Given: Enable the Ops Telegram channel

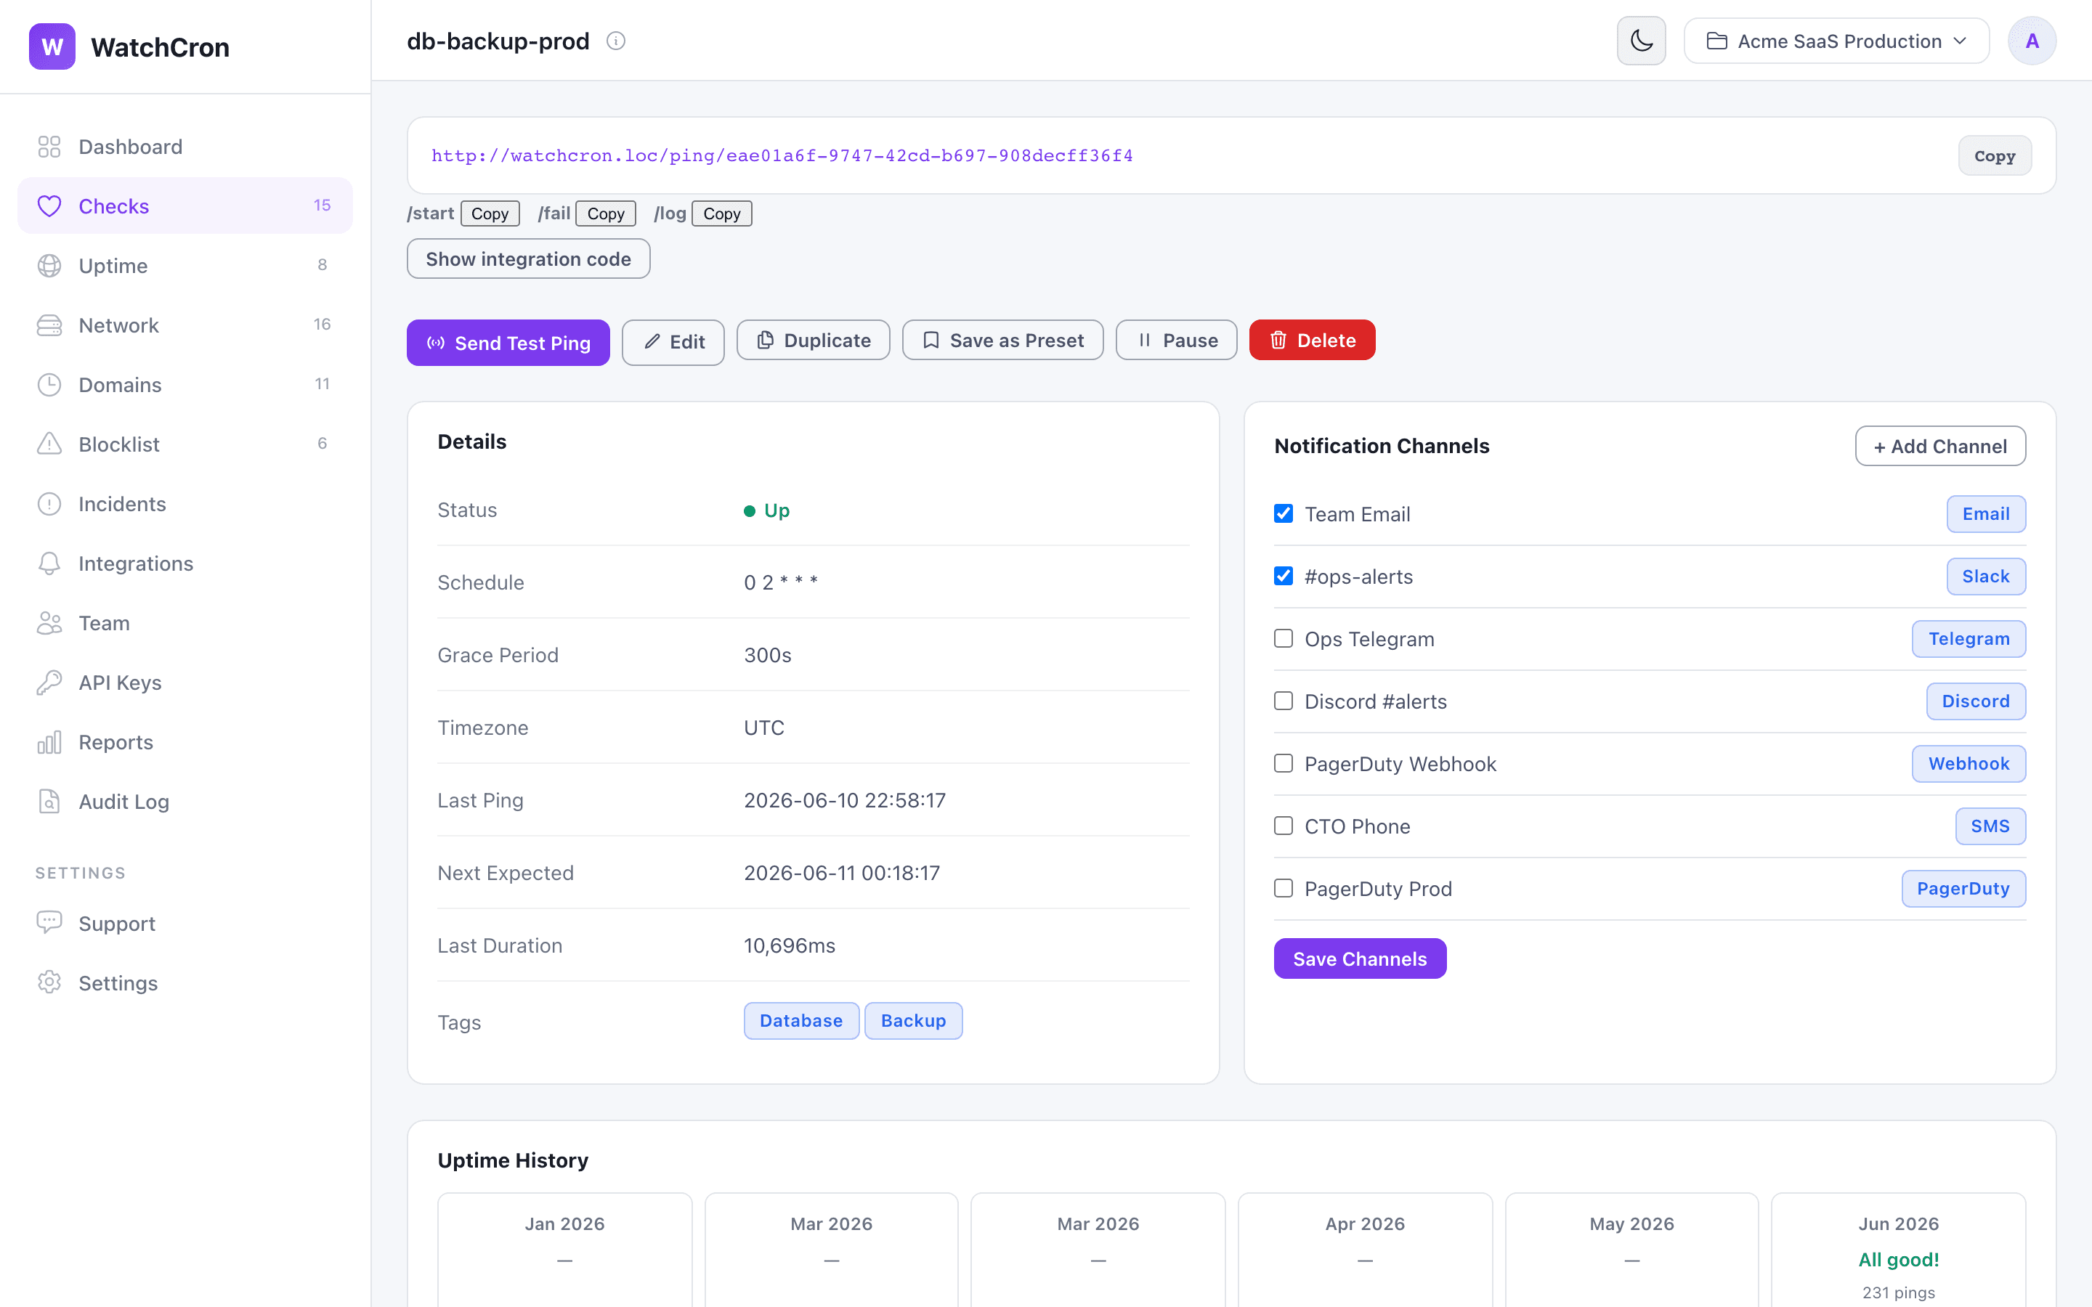Looking at the screenshot, I should 1284,638.
